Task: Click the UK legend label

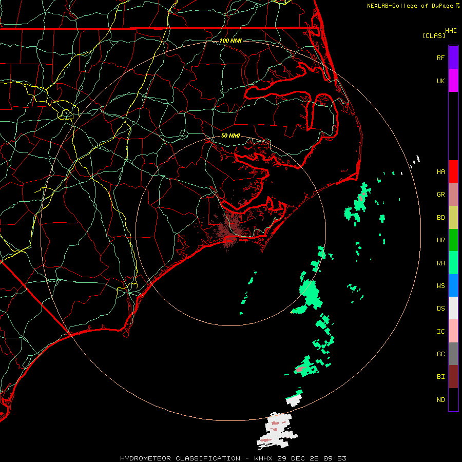Action: click(x=440, y=81)
